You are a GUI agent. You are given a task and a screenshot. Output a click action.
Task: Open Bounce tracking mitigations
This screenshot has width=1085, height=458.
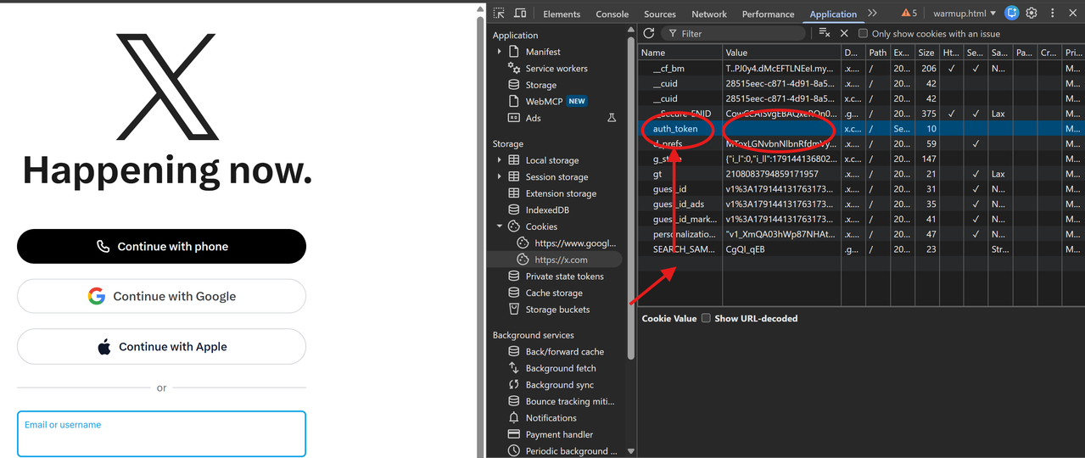click(569, 401)
